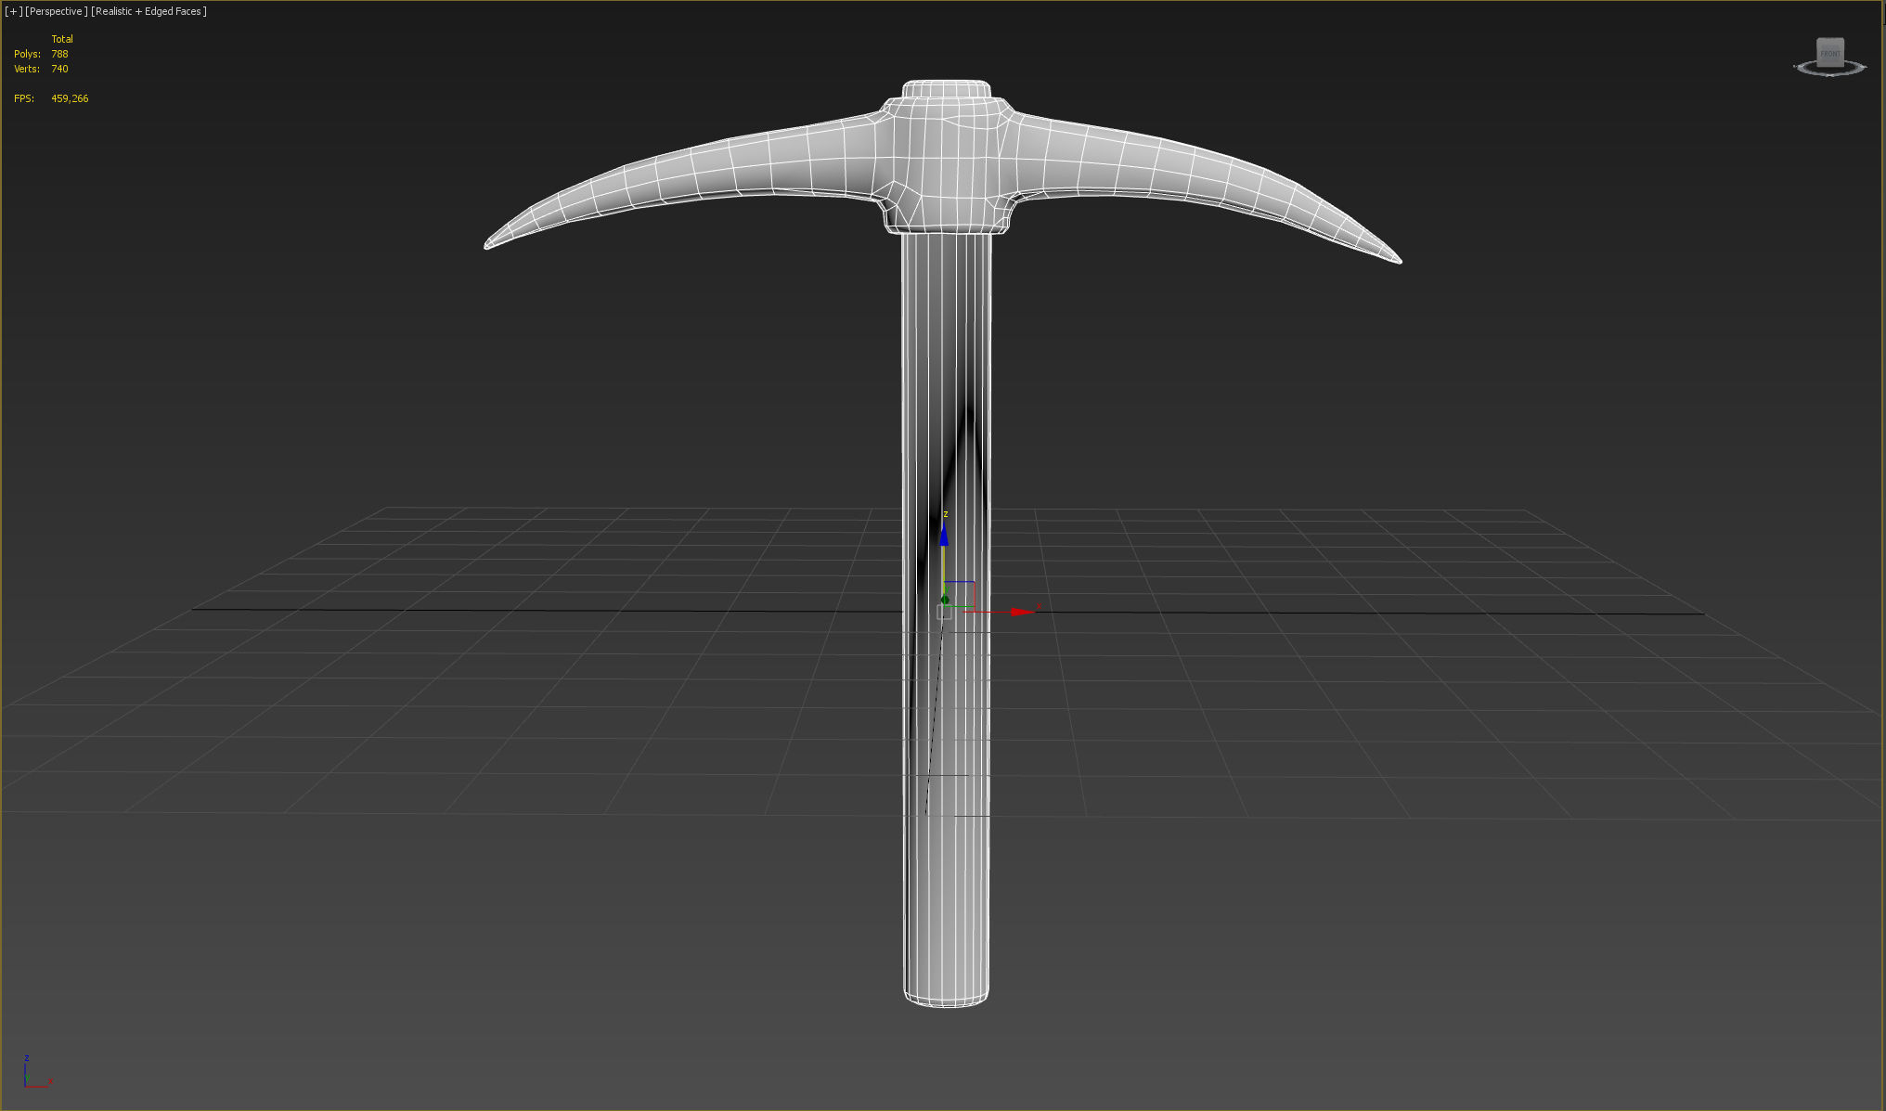Open the Perspective viewport view menu

pos(57,11)
